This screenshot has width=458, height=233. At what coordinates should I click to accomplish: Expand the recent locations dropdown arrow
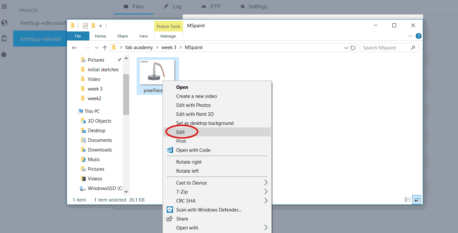click(96, 48)
